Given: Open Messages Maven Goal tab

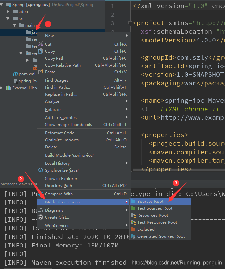Looking at the screenshot, I should pyautogui.click(x=19, y=184).
